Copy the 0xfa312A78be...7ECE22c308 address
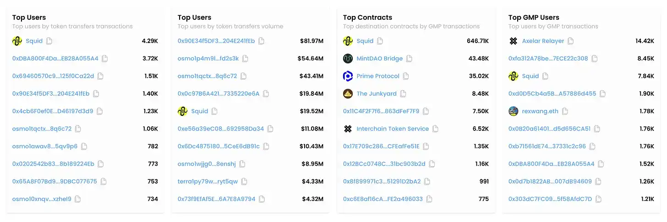Viewport: 667px width, 222px height. (594, 59)
